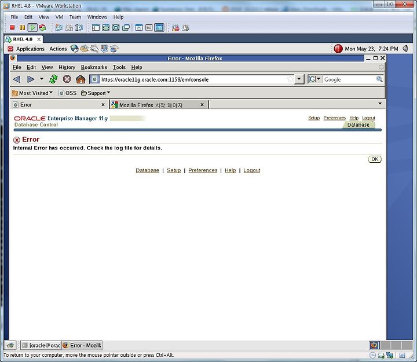Viewport: 417px width, 362px height.
Task: Open the VMware Team menu
Action: [x=75, y=17]
